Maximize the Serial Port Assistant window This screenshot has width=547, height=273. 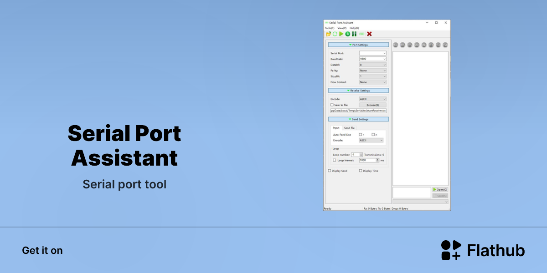click(x=436, y=22)
